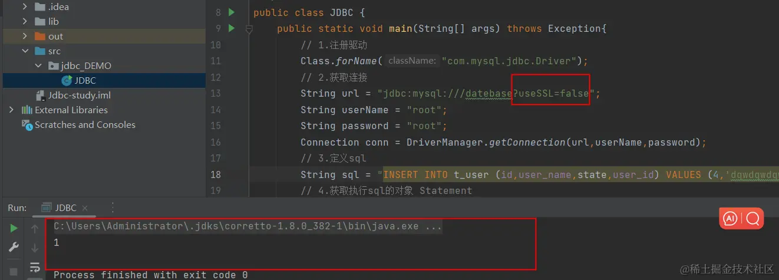Click the orange out folder icon

pyautogui.click(x=40, y=36)
